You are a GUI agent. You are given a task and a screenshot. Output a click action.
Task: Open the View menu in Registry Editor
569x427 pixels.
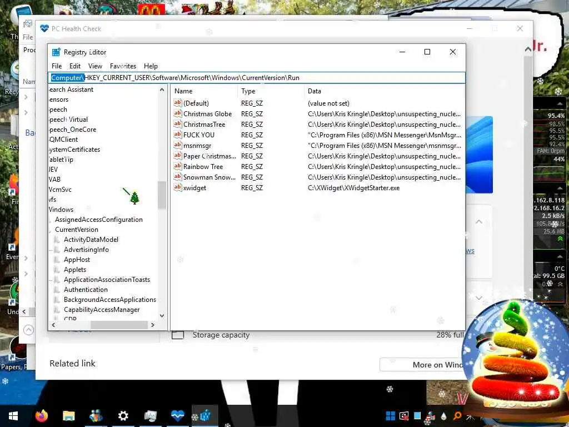tap(95, 66)
